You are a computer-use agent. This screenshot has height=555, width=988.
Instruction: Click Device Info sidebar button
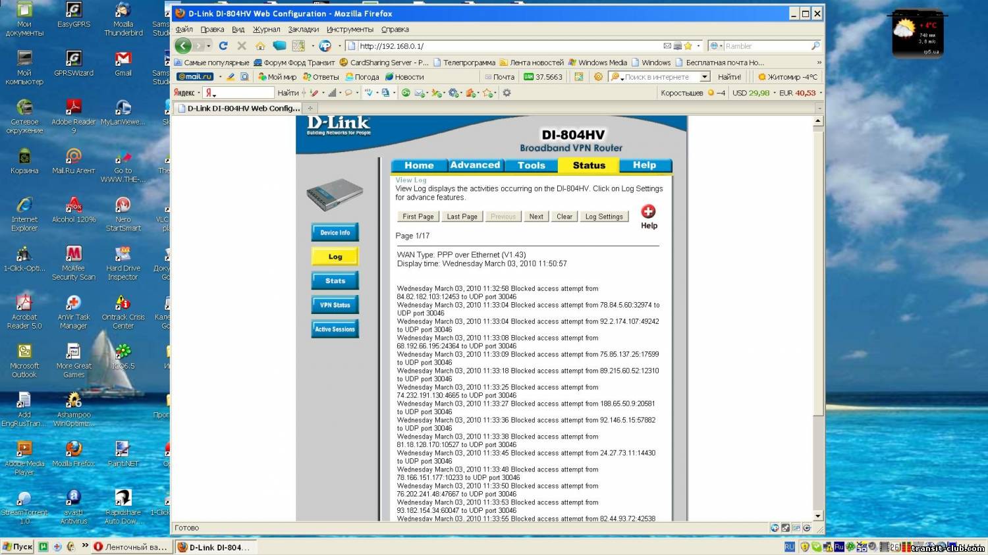click(x=335, y=232)
